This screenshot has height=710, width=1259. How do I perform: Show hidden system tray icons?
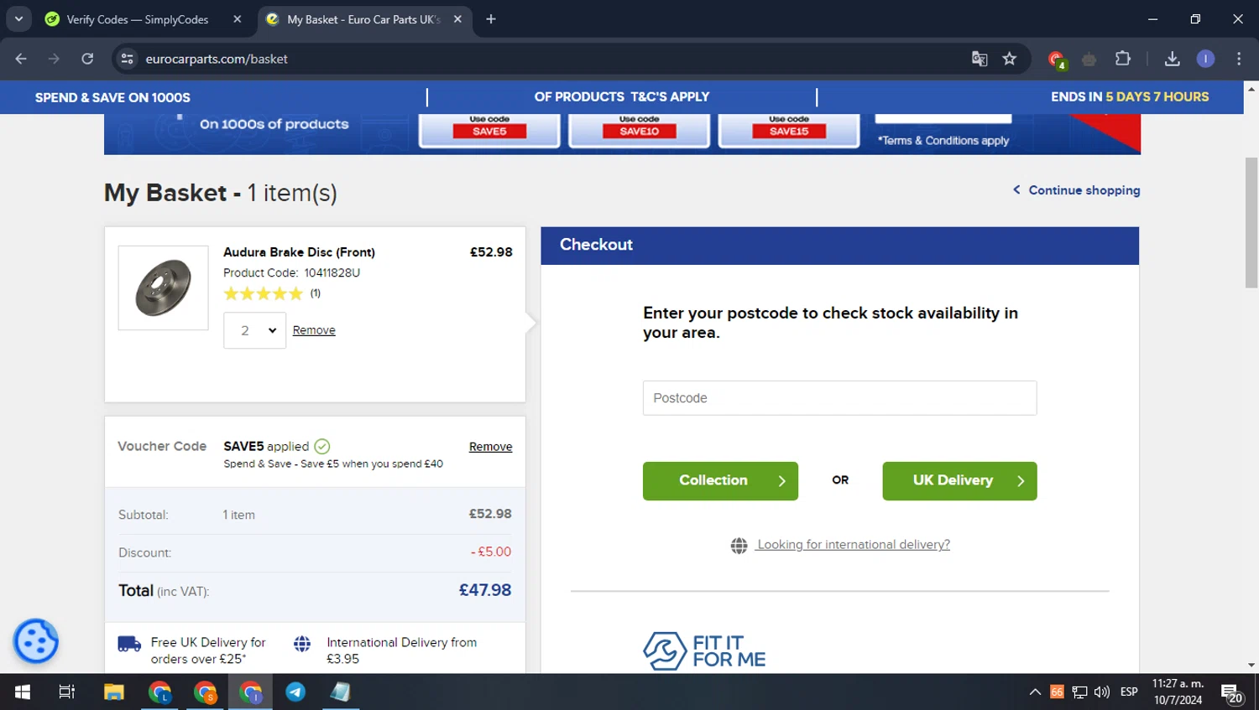(x=1035, y=692)
